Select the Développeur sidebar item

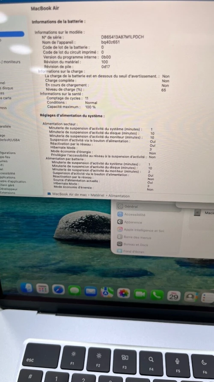(9, 189)
